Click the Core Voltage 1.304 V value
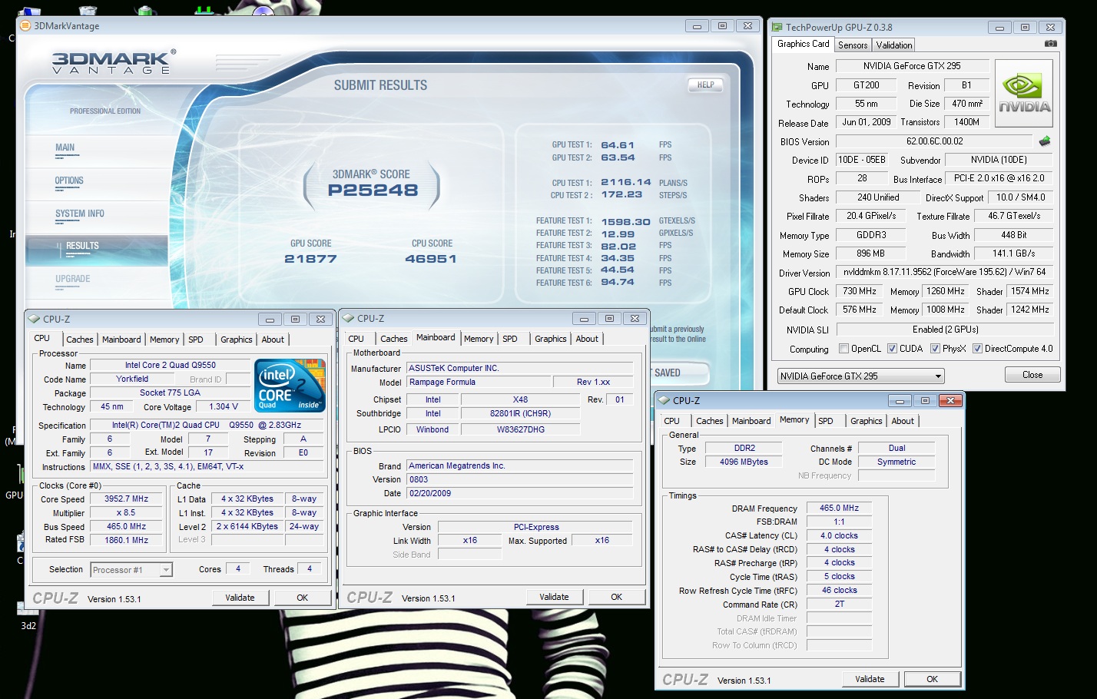1097x699 pixels. click(224, 406)
